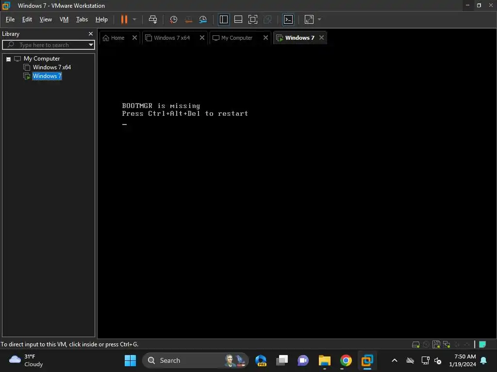Close the Library panel
The image size is (497, 372).
coord(91,33)
